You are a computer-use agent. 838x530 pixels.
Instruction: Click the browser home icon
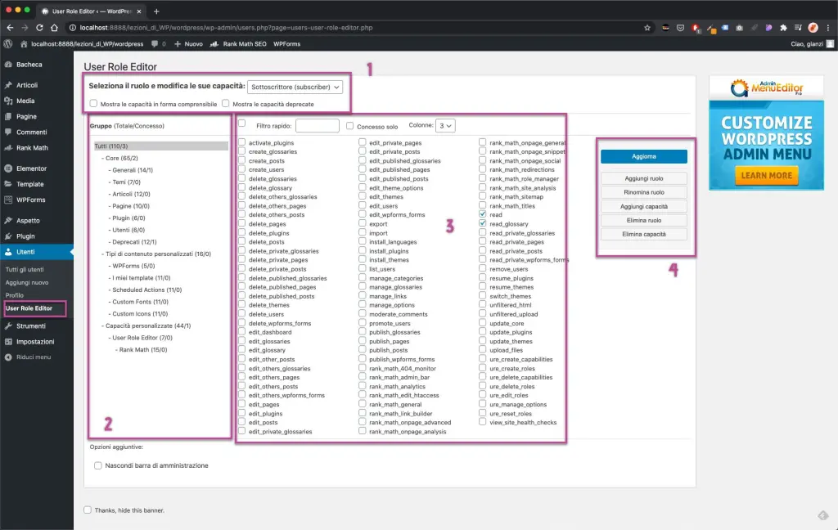click(x=54, y=27)
